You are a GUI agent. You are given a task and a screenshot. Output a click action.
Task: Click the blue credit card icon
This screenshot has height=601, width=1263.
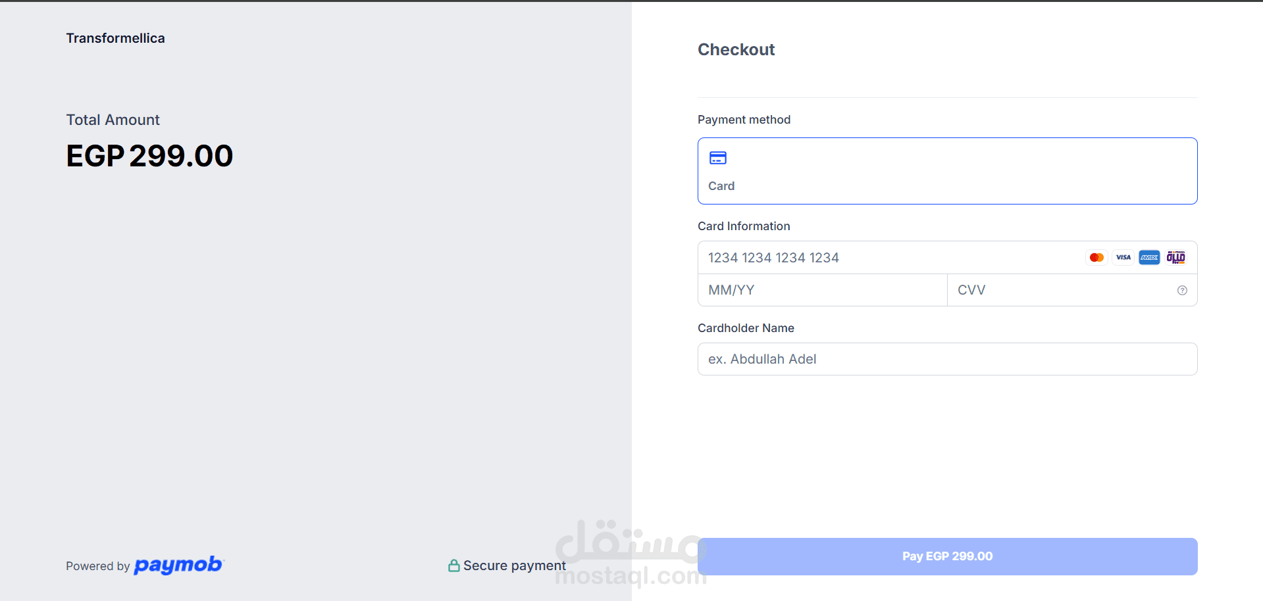(718, 158)
